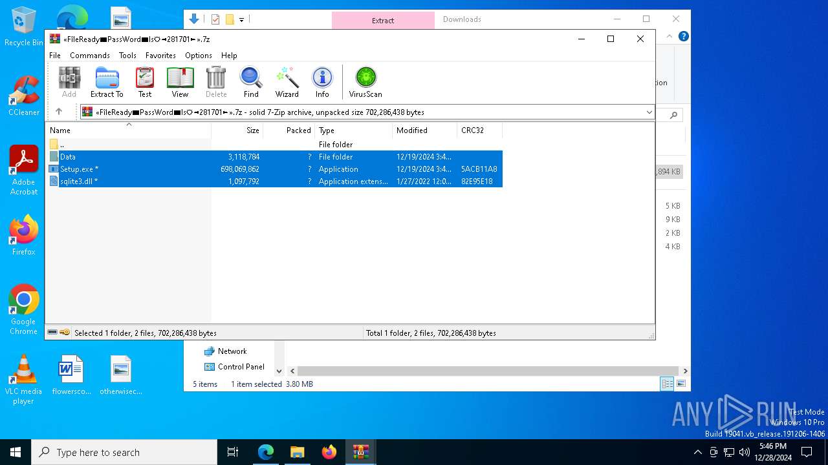Select sqlite3.dll file in archive

pos(274,181)
